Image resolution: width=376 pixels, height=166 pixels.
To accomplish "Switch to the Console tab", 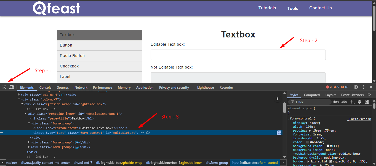I will click(46, 88).
